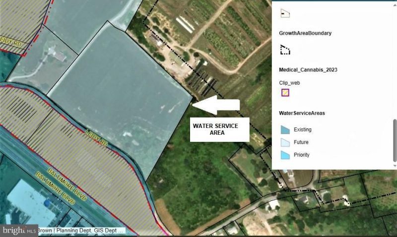Click the Clip_web sublayer label
Screen dimensions: 397x237
point(289,83)
